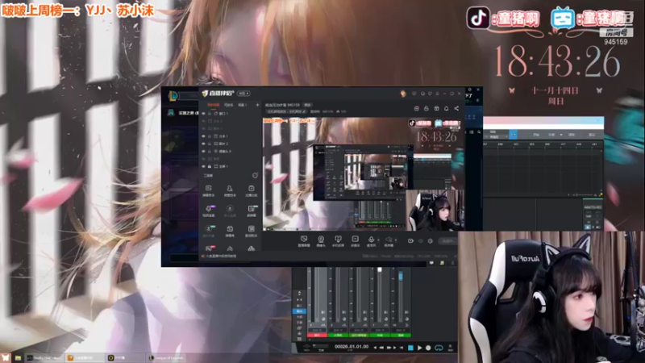Expand the microphone dropdown arrow
The image size is (645, 363).
click(x=378, y=240)
